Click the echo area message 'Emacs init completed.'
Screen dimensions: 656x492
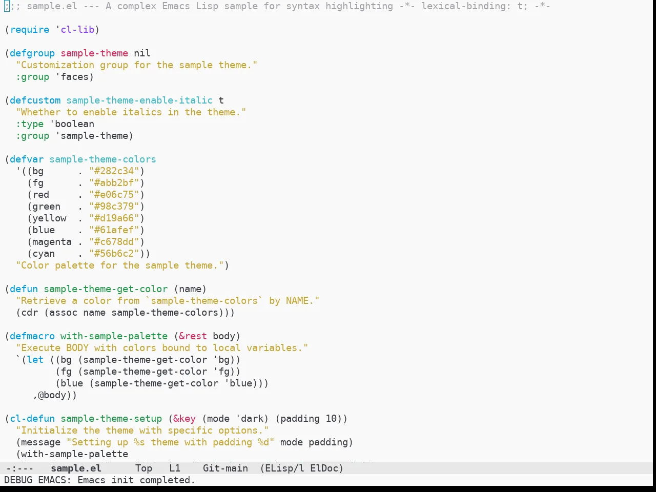[136, 480]
